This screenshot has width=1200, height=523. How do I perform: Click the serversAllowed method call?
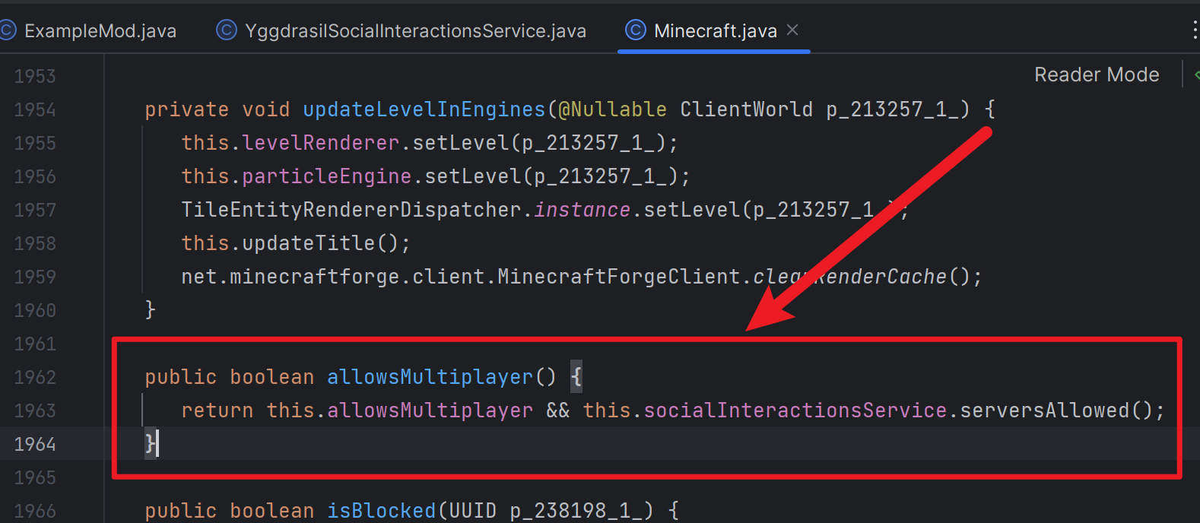coord(1045,410)
